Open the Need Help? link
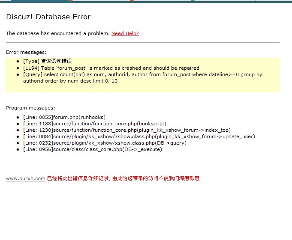 click(x=125, y=33)
